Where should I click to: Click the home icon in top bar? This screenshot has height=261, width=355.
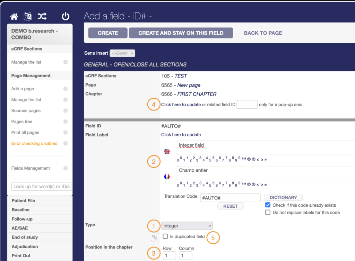coord(14,16)
